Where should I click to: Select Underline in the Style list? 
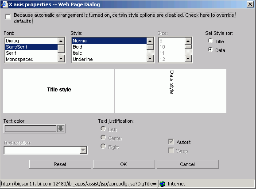(x=109, y=59)
